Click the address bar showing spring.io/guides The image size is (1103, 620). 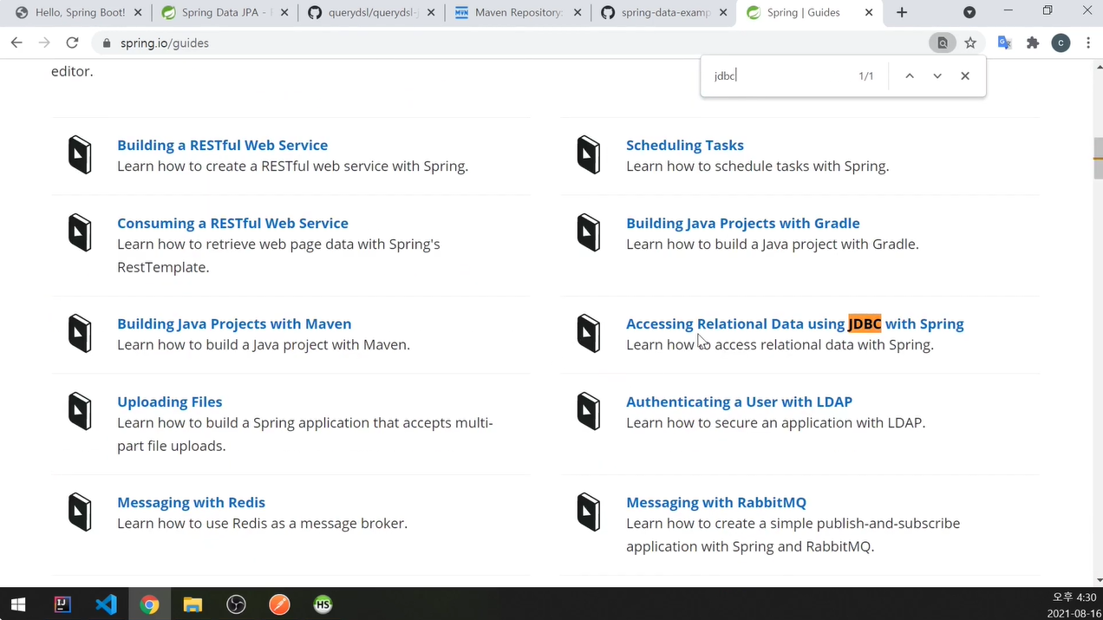512,42
